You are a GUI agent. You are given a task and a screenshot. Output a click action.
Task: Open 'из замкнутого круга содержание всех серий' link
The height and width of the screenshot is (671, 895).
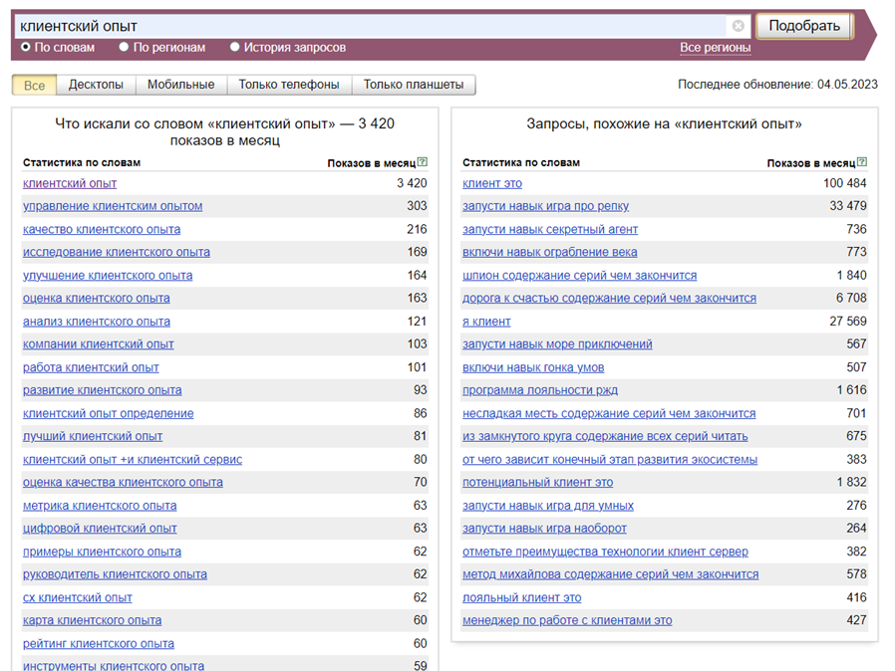605,437
